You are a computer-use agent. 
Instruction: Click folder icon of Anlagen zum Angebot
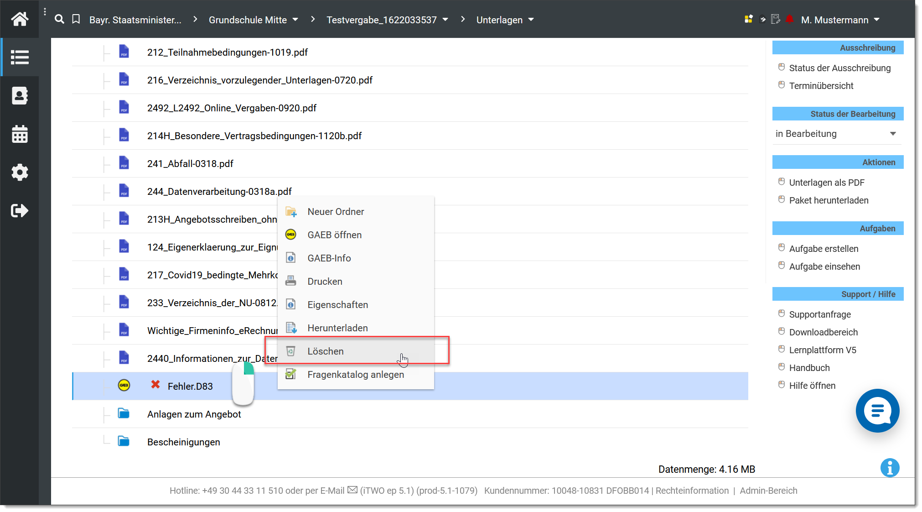coord(124,413)
